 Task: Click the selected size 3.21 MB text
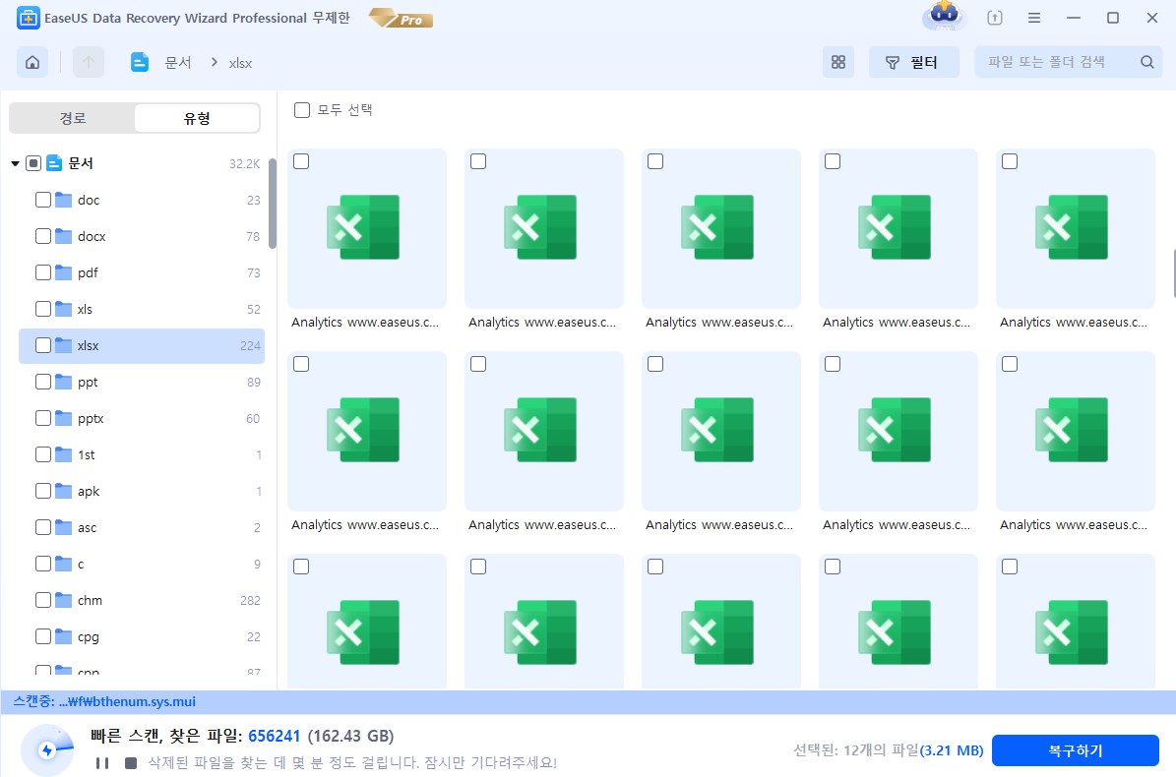pyautogui.click(x=952, y=750)
